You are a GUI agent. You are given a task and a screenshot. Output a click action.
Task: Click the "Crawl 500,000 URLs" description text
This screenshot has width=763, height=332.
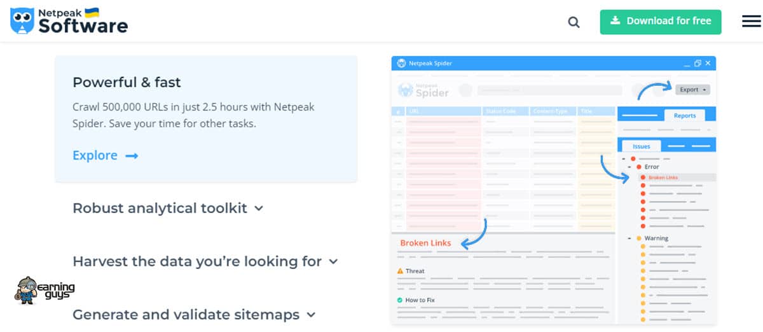click(x=194, y=115)
